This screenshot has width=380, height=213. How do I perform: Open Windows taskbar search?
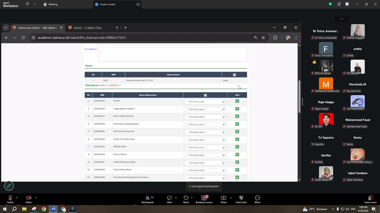tap(14, 209)
